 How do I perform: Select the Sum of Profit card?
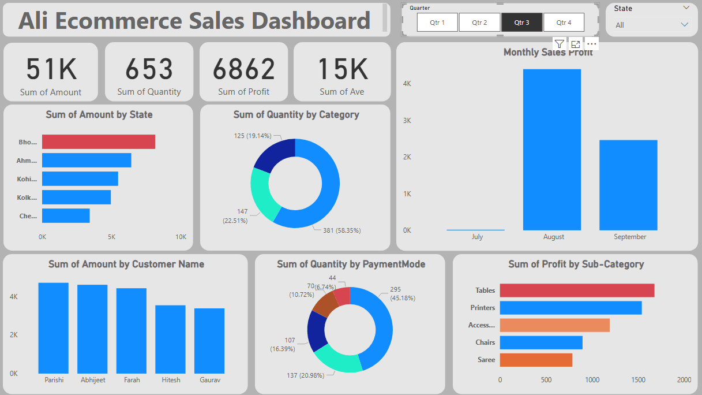[243, 72]
